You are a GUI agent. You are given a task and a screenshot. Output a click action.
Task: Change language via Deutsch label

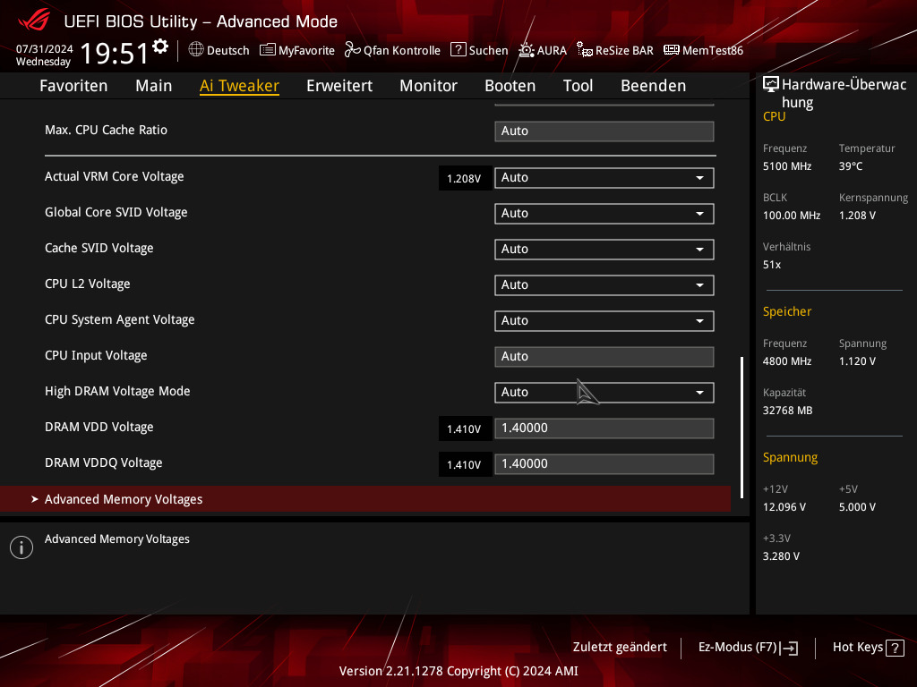point(228,50)
